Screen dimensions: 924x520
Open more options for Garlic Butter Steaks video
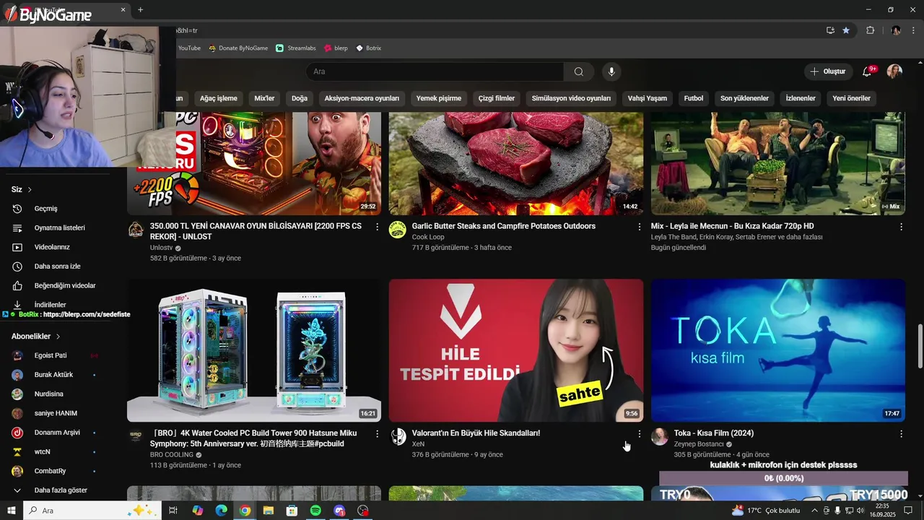639,227
